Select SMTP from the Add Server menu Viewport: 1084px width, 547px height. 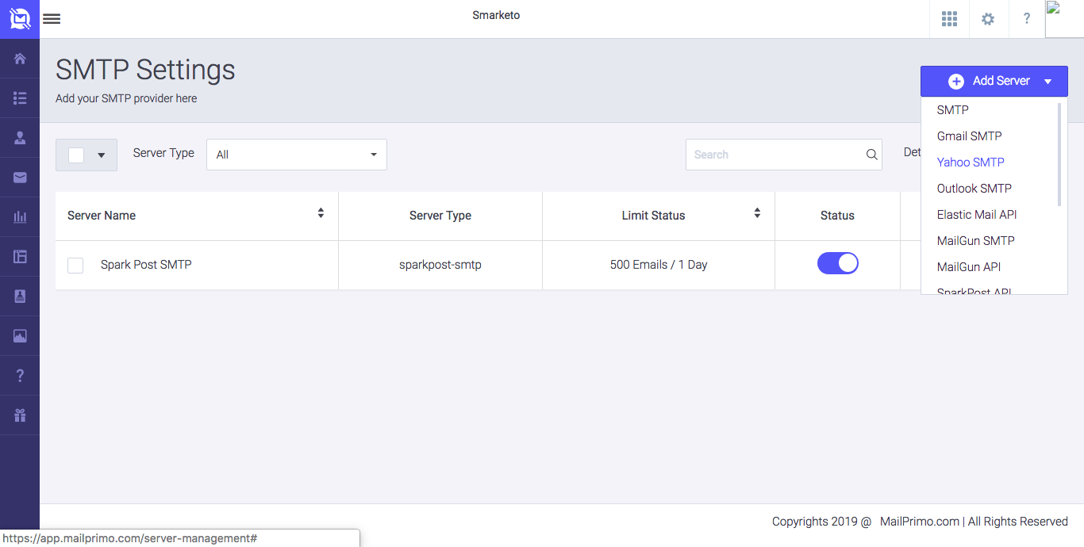point(953,109)
